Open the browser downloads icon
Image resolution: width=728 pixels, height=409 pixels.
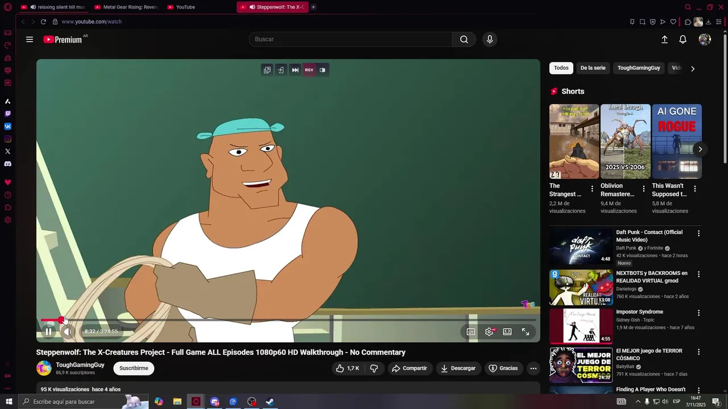pyautogui.click(x=709, y=22)
